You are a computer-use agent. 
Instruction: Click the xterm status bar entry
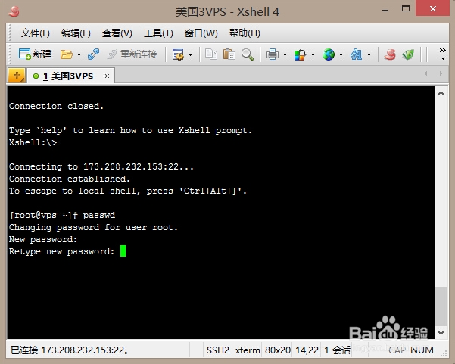pyautogui.click(x=248, y=350)
